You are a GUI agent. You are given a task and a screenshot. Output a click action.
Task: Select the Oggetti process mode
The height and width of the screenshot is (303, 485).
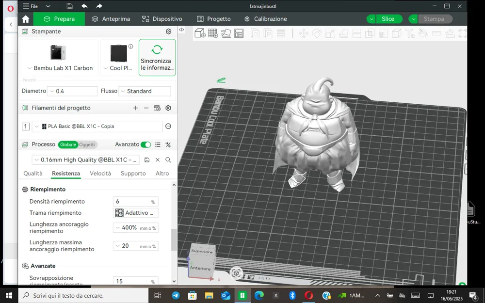(87, 144)
